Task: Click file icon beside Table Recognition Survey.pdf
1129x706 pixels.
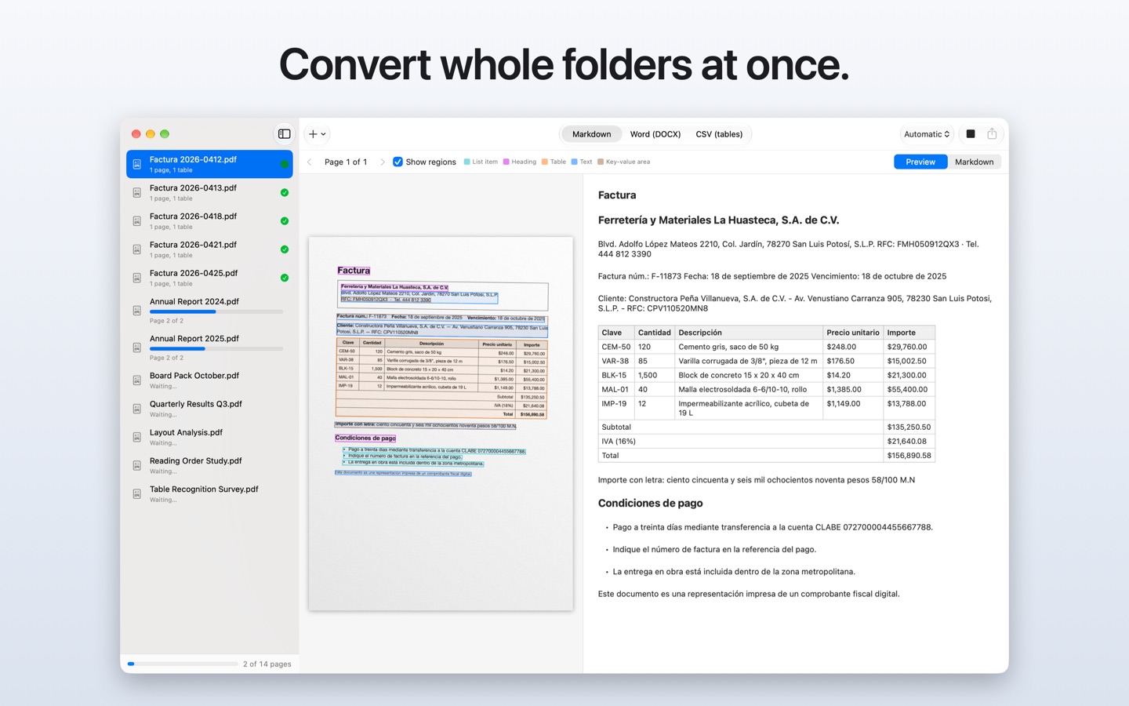Action: tap(137, 493)
